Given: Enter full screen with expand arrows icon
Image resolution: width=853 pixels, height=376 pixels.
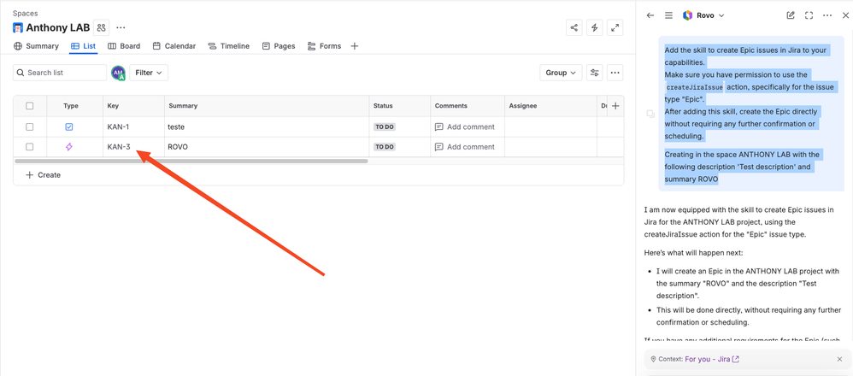Looking at the screenshot, I should click(615, 27).
